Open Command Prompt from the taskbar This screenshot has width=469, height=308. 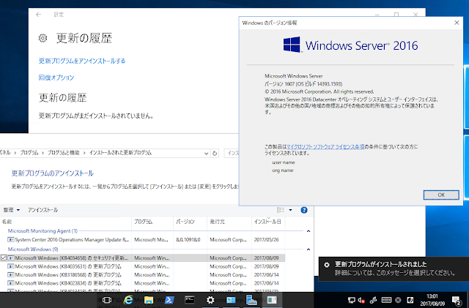coord(190,300)
